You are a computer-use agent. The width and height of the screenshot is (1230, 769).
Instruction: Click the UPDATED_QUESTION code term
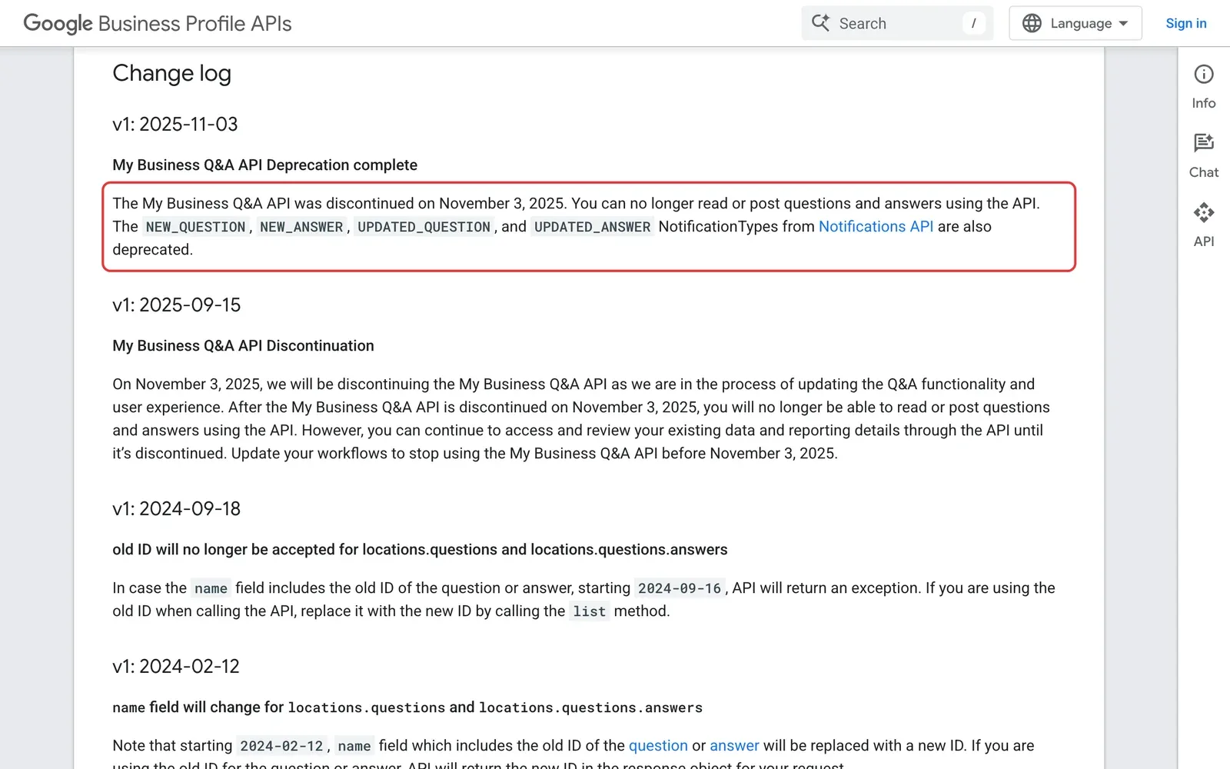pos(424,227)
